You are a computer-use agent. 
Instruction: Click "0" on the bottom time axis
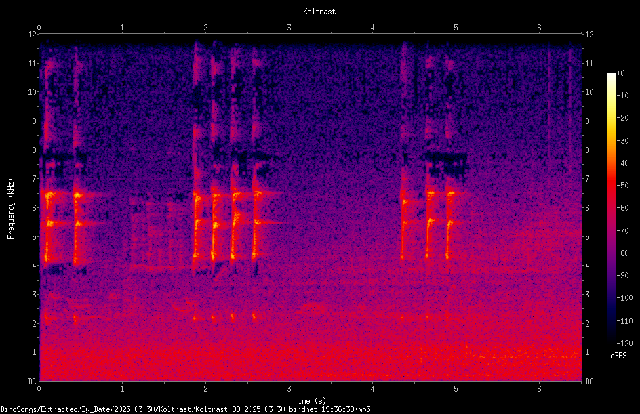point(39,389)
